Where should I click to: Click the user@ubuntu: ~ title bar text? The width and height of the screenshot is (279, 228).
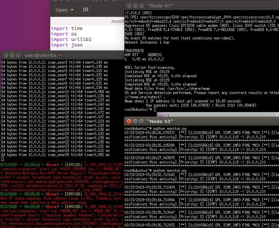point(43,55)
